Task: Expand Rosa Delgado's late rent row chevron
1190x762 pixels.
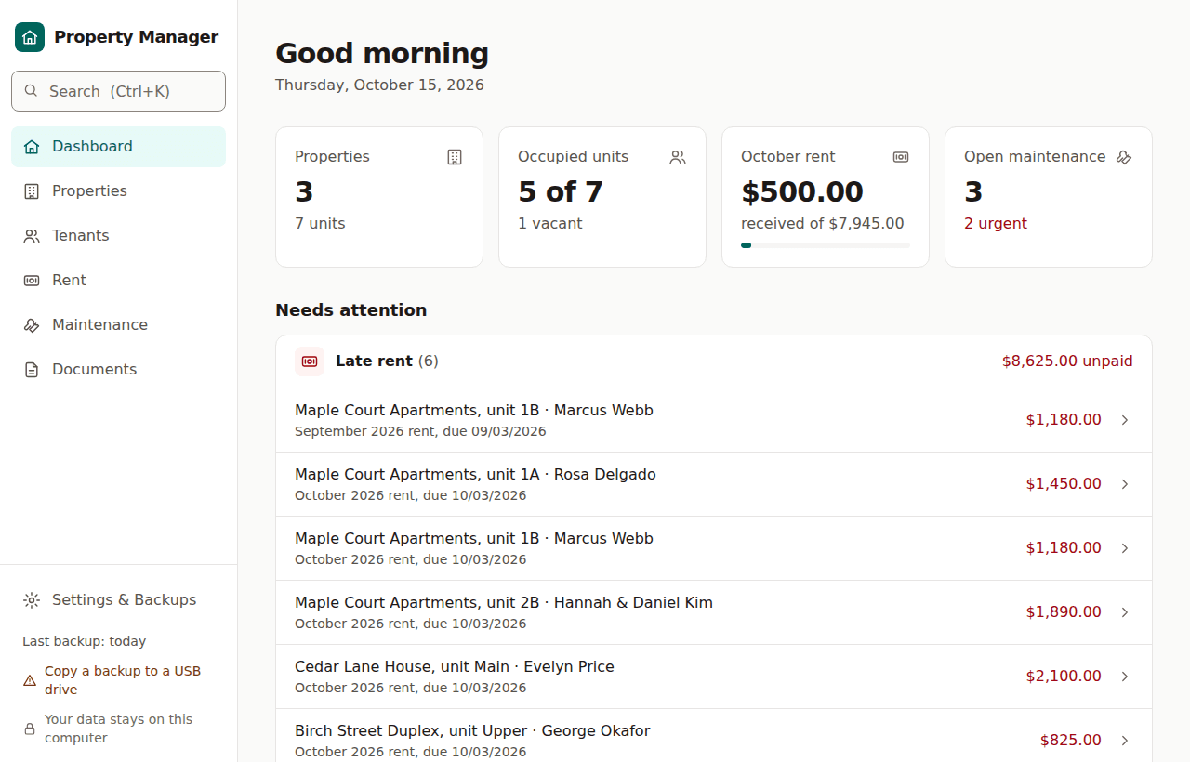Action: point(1125,484)
